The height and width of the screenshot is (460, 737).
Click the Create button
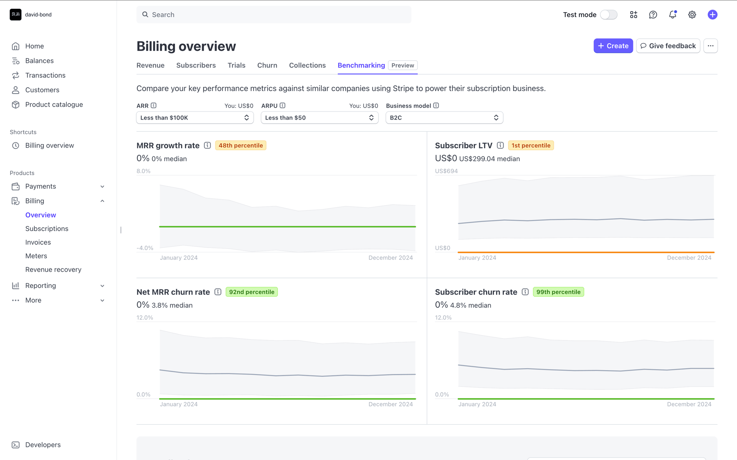pyautogui.click(x=613, y=46)
